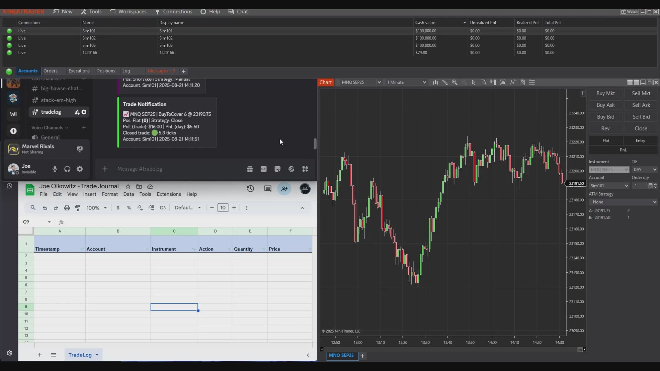Image resolution: width=660 pixels, height=371 pixels.
Task: Toggle Chart Trader panel icon
Action: pos(493,82)
